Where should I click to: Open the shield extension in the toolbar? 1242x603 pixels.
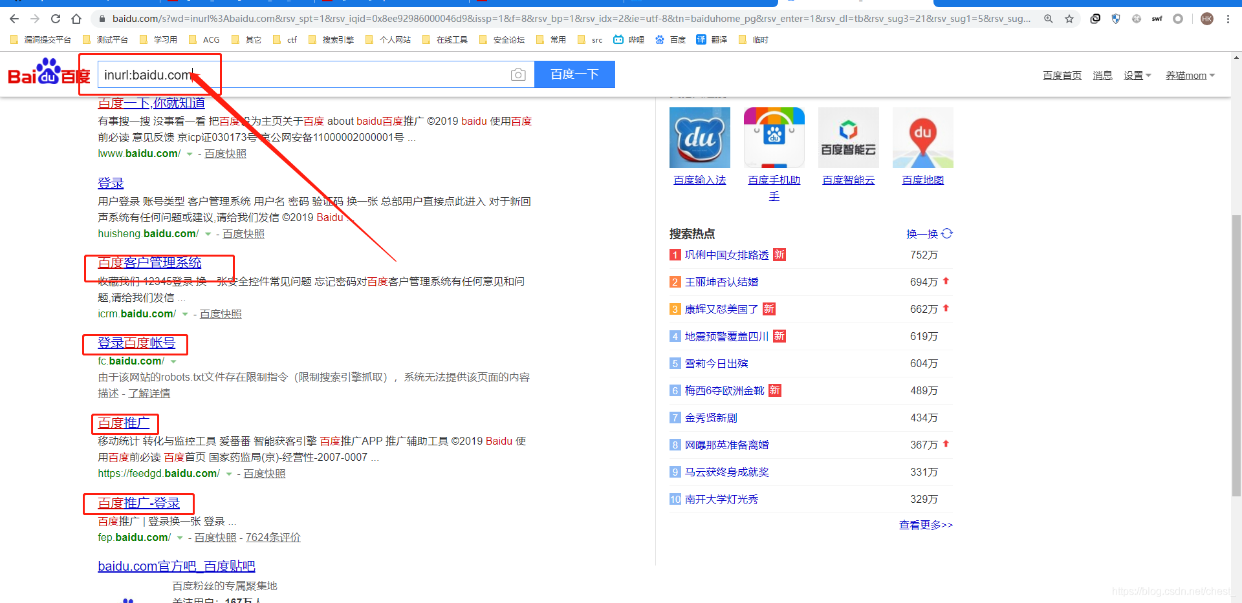click(1116, 19)
